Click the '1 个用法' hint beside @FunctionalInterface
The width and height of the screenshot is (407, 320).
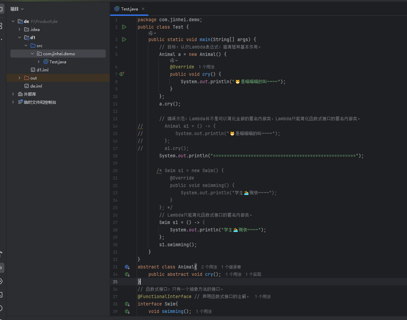(x=263, y=296)
